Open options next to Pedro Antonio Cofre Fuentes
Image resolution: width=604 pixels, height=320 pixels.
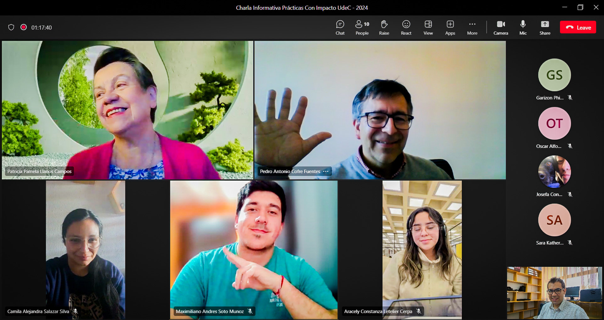(x=326, y=171)
